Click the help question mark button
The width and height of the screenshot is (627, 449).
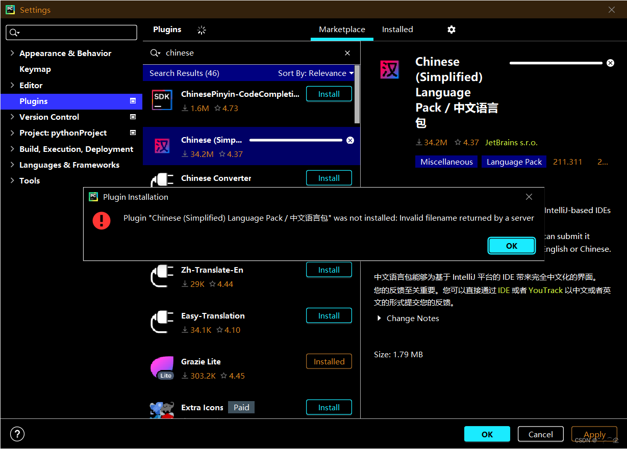tap(17, 434)
